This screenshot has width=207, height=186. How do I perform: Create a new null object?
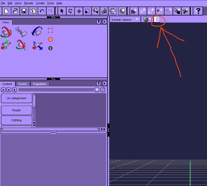pyautogui.click(x=168, y=11)
